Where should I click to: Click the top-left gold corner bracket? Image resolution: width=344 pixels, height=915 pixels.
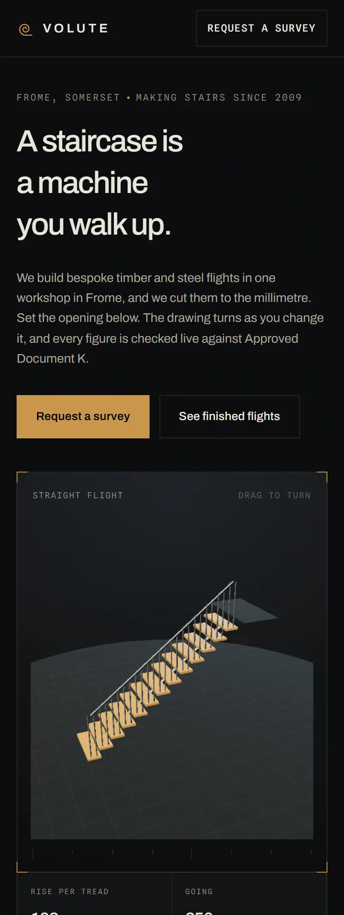click(22, 477)
